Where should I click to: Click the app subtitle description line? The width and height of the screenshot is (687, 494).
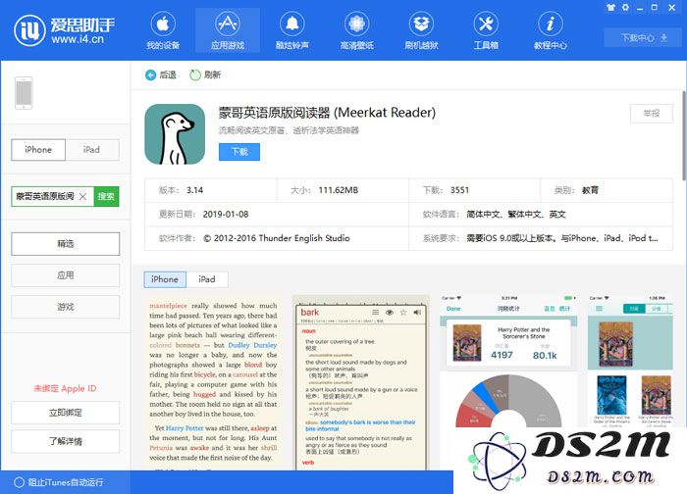289,130
